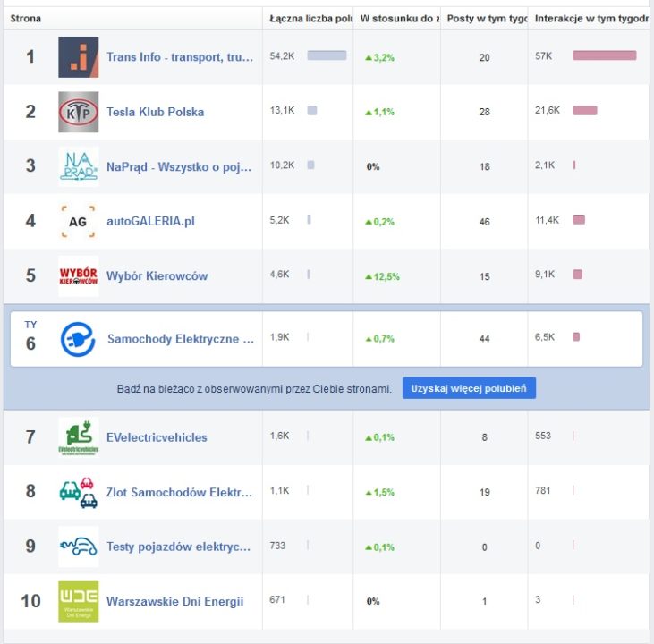Click the 9,1K interactions value
This screenshot has width=654, height=644.
coord(545,275)
